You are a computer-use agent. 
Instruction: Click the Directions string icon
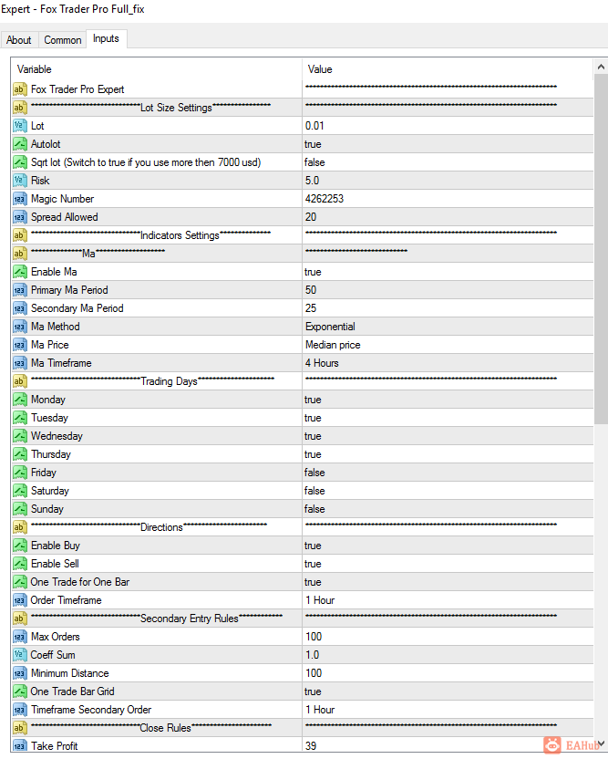point(20,527)
